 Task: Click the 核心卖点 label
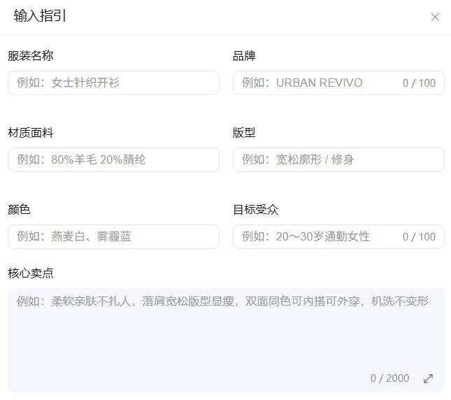(31, 273)
